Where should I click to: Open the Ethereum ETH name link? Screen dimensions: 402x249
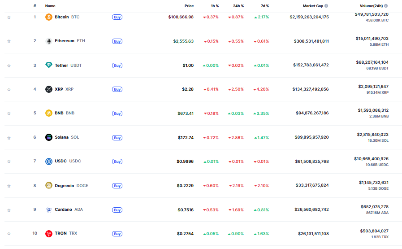coord(70,41)
